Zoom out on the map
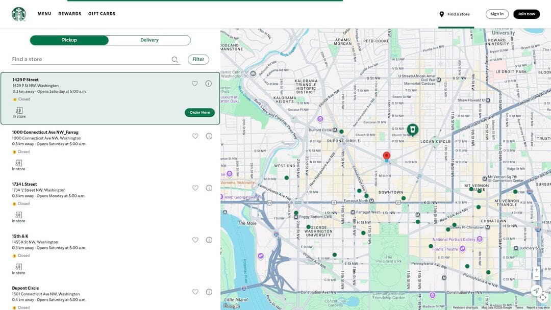Viewport: 551px width, 310px height. (536, 277)
